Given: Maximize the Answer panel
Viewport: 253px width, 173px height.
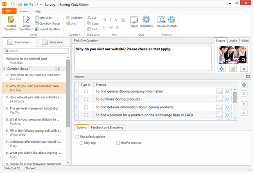Looking at the screenshot, I should (x=248, y=76).
